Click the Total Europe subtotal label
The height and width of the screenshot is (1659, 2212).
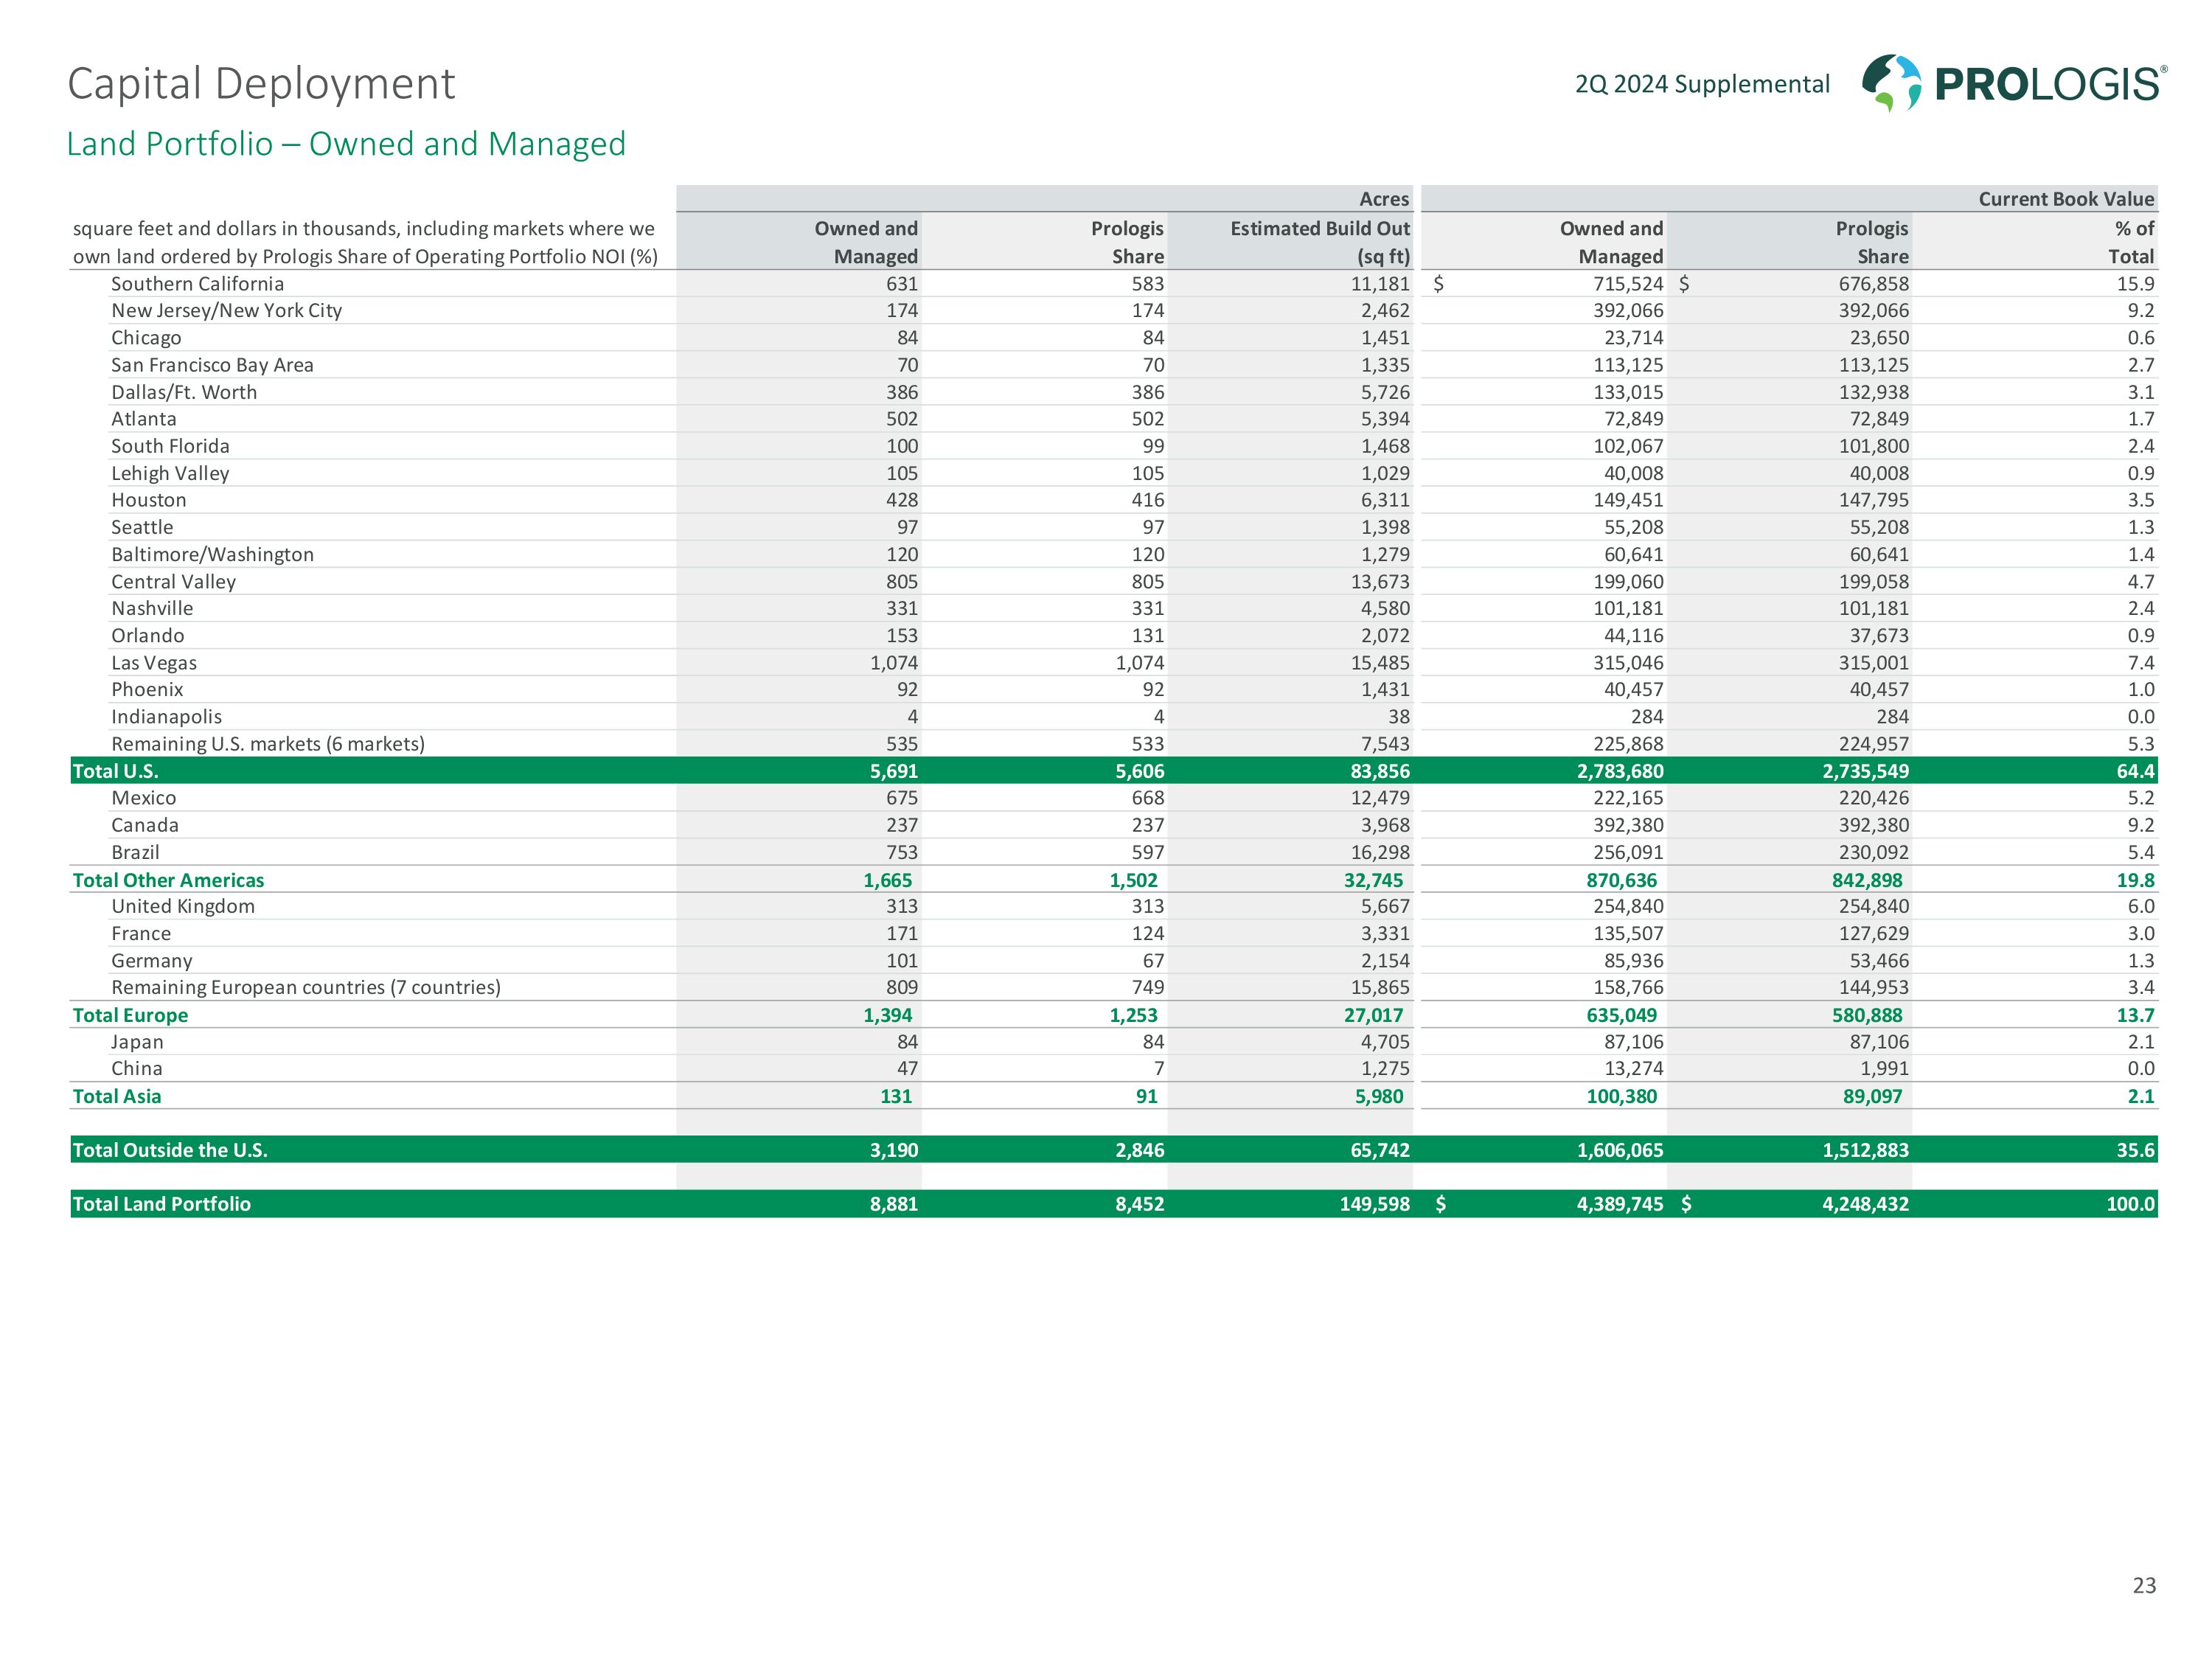coord(130,1015)
